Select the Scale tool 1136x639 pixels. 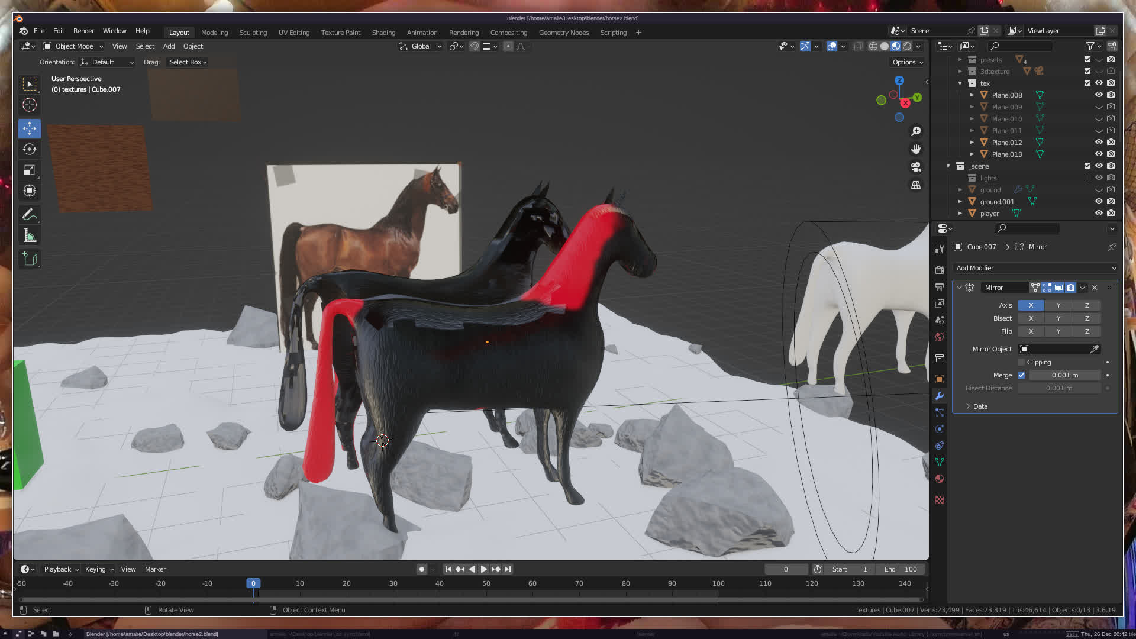[30, 170]
